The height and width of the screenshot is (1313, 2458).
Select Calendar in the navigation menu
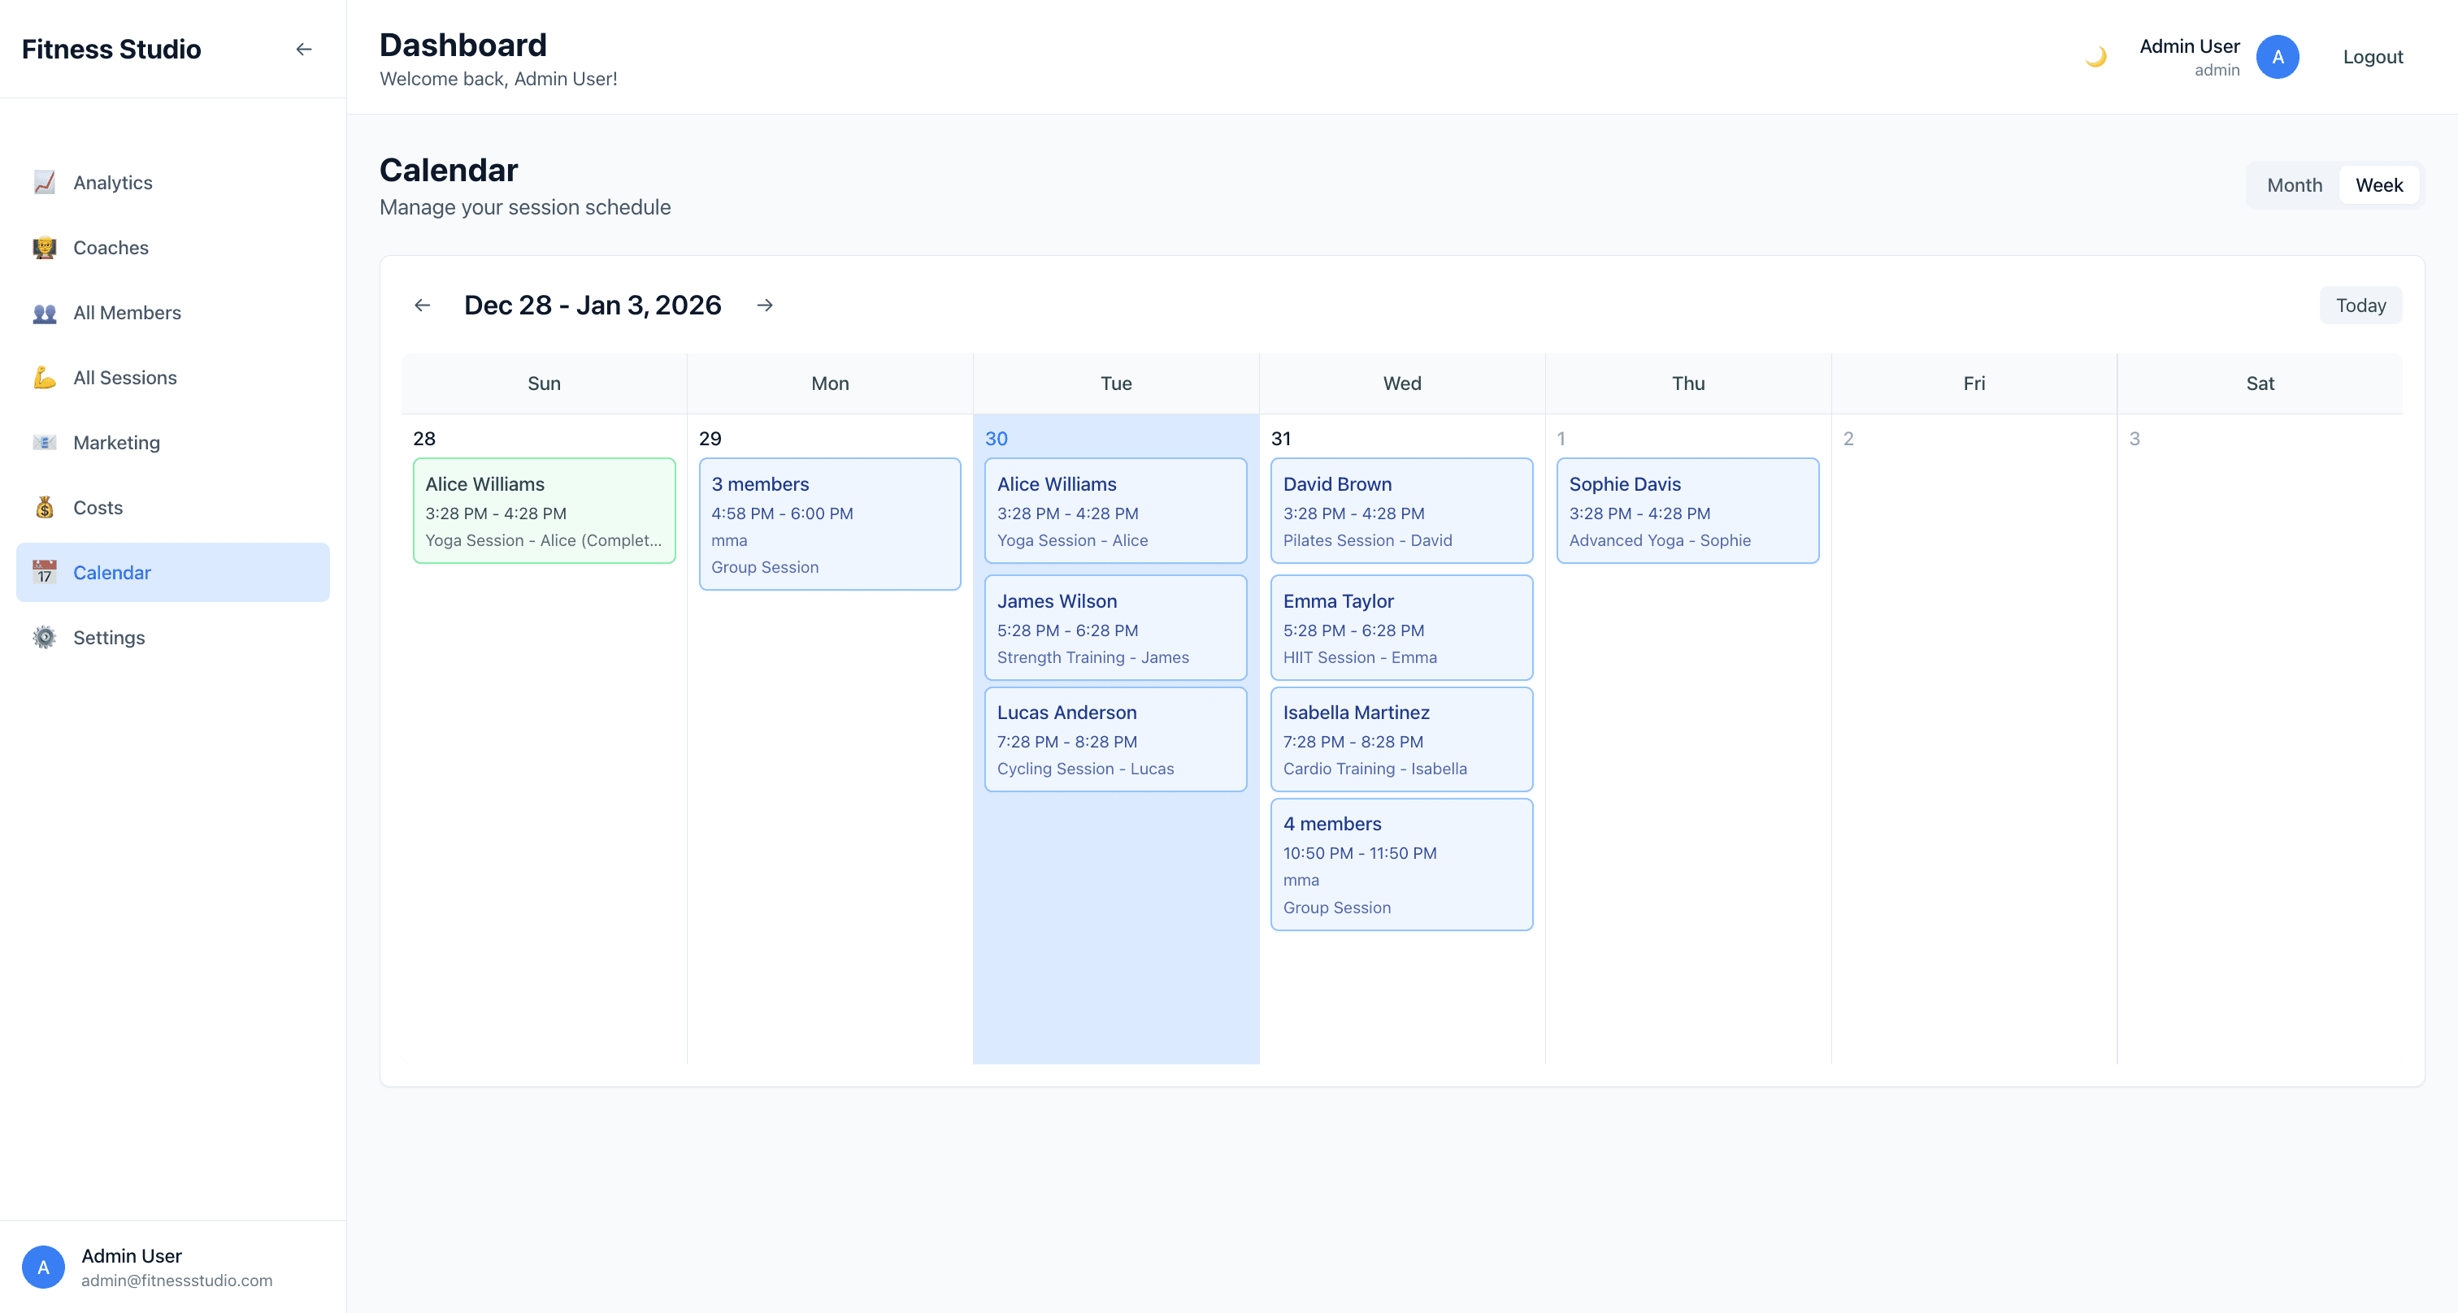click(x=111, y=572)
